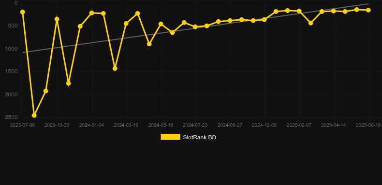Click the lowest data point near 2500

click(x=34, y=115)
